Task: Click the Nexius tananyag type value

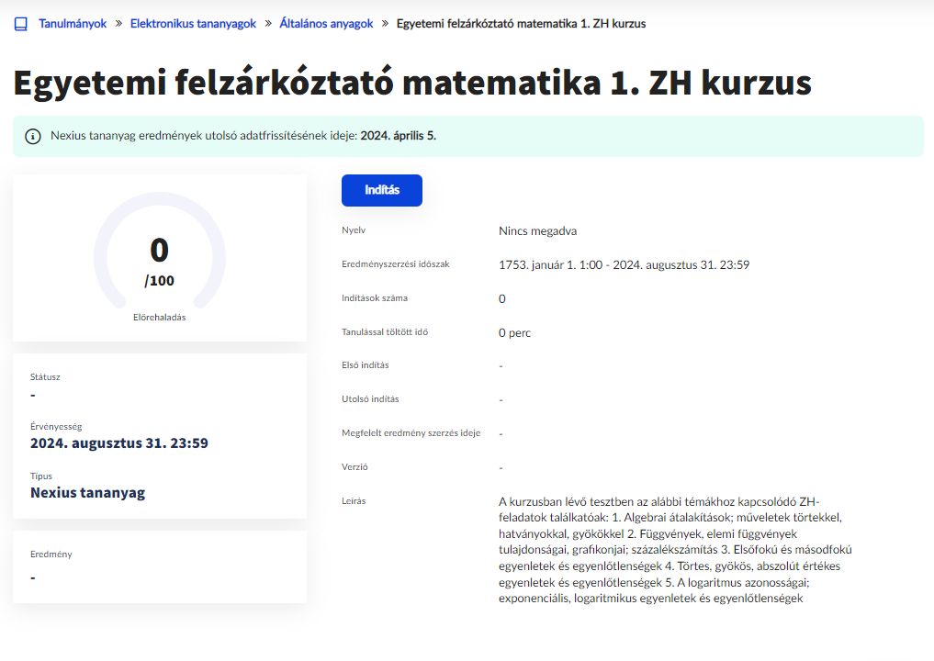Action: tap(87, 493)
